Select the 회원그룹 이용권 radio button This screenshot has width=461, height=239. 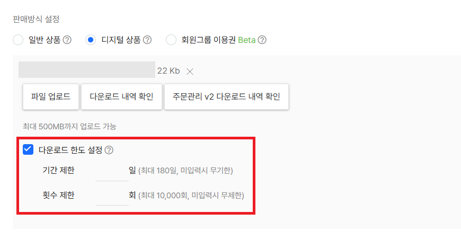(x=171, y=40)
